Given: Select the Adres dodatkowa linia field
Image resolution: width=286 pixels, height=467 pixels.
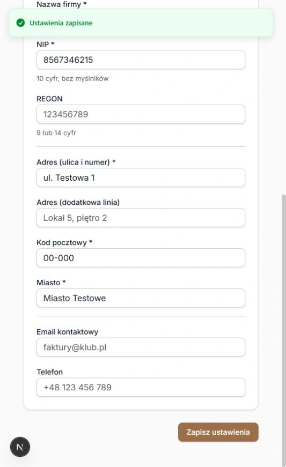Looking at the screenshot, I should click(141, 218).
